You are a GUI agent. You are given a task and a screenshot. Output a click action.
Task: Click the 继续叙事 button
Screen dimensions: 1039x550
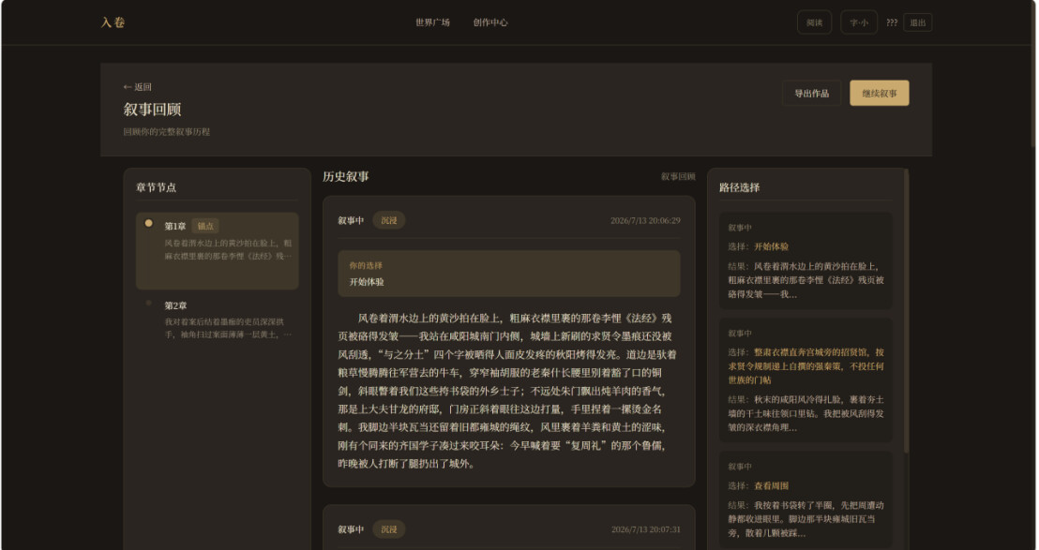coord(880,94)
